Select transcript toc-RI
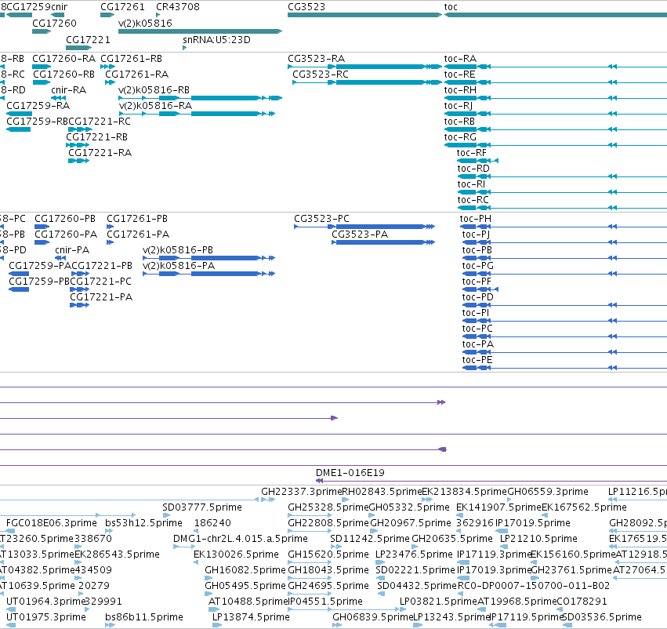 [562, 192]
